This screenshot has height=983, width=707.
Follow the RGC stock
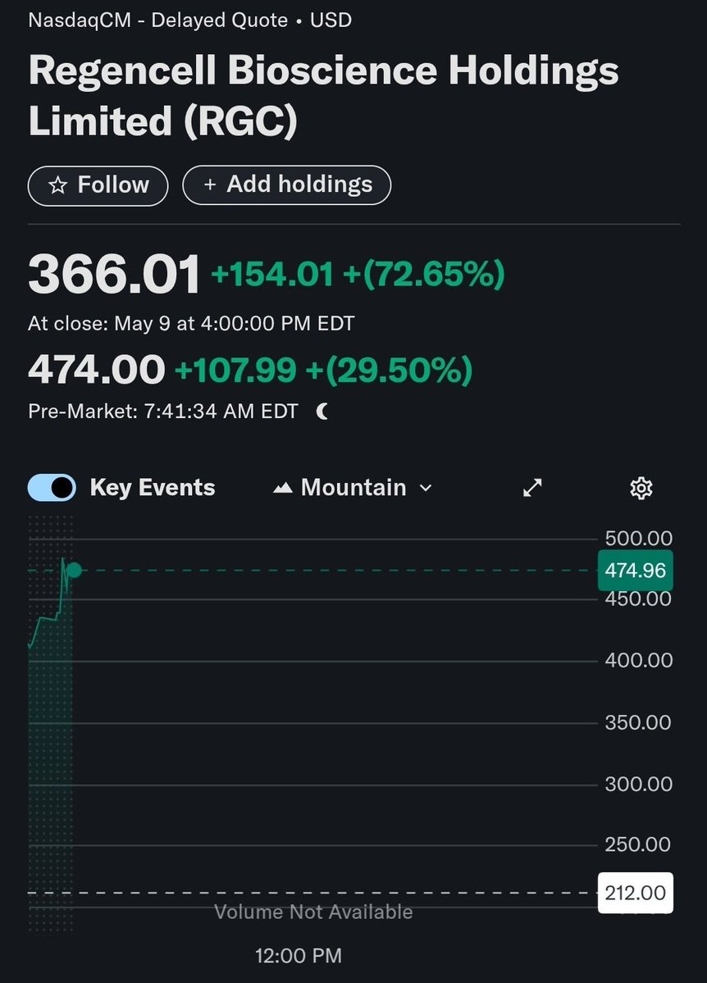98,185
